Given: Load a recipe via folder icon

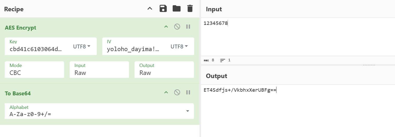Looking at the screenshot, I should pyautogui.click(x=177, y=9).
